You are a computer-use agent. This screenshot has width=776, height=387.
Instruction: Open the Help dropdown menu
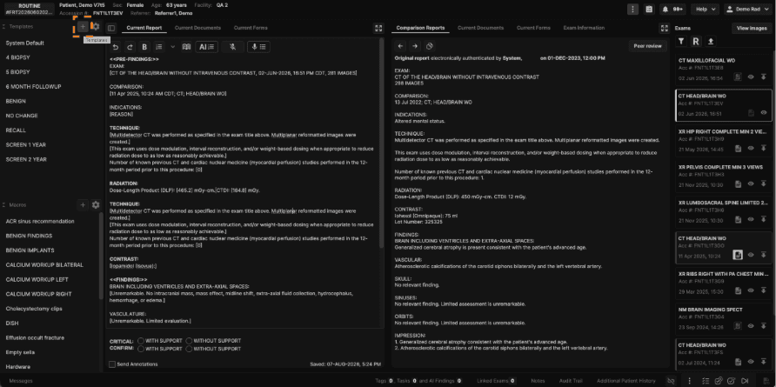click(x=706, y=9)
